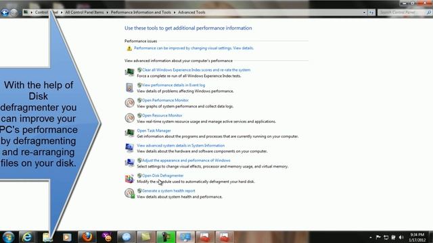Image resolution: width=433 pixels, height=243 pixels.
Task: Expand arrow after All Control Panel Items
Action: click(108, 12)
